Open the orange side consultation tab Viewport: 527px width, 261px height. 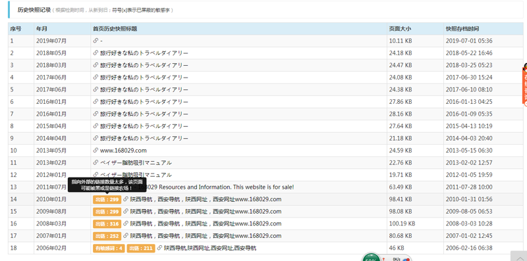pyautogui.click(x=524, y=85)
